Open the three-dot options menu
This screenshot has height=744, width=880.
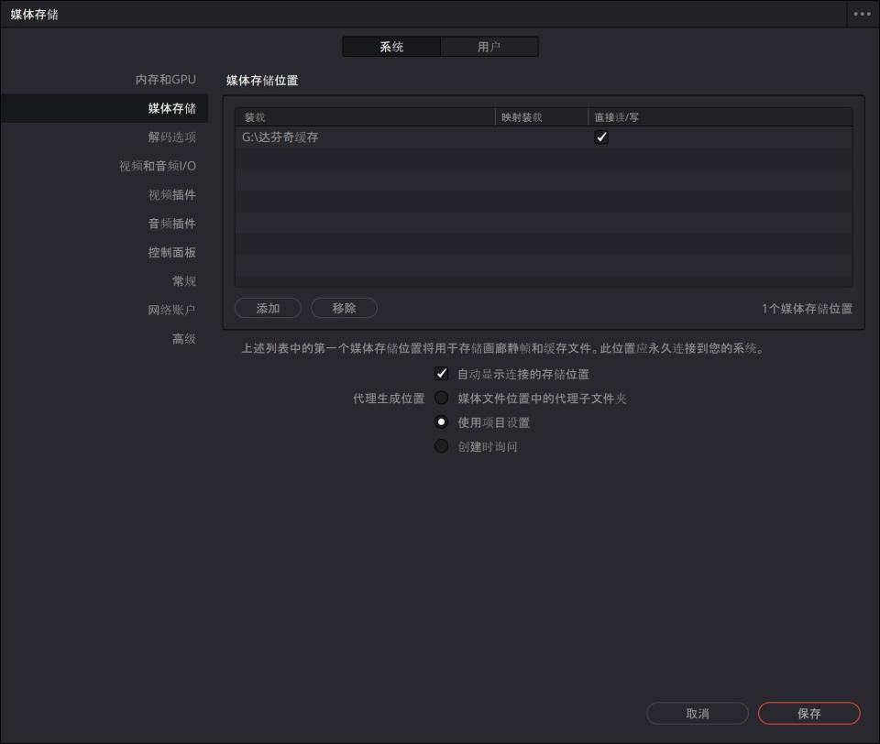pos(862,14)
